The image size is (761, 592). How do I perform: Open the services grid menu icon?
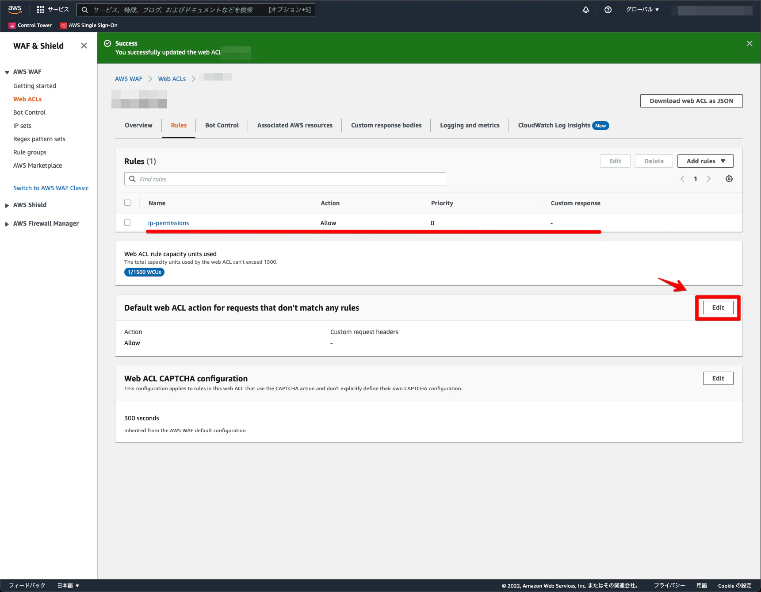point(41,10)
